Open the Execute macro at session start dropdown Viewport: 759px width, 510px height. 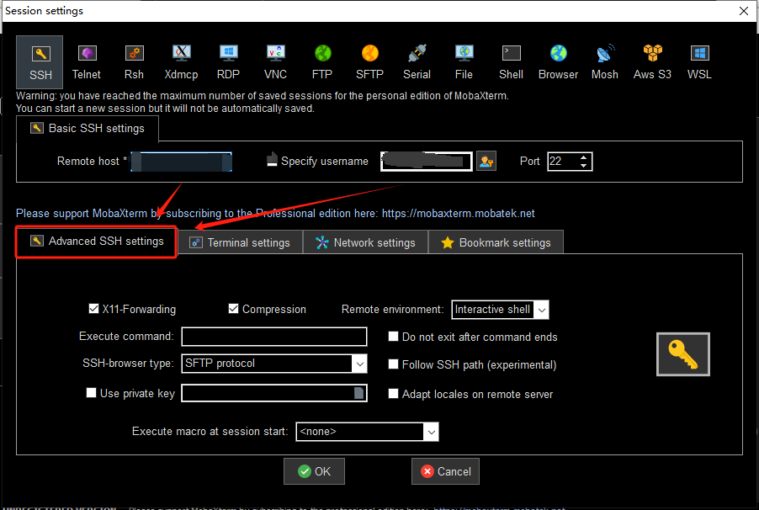pyautogui.click(x=432, y=432)
